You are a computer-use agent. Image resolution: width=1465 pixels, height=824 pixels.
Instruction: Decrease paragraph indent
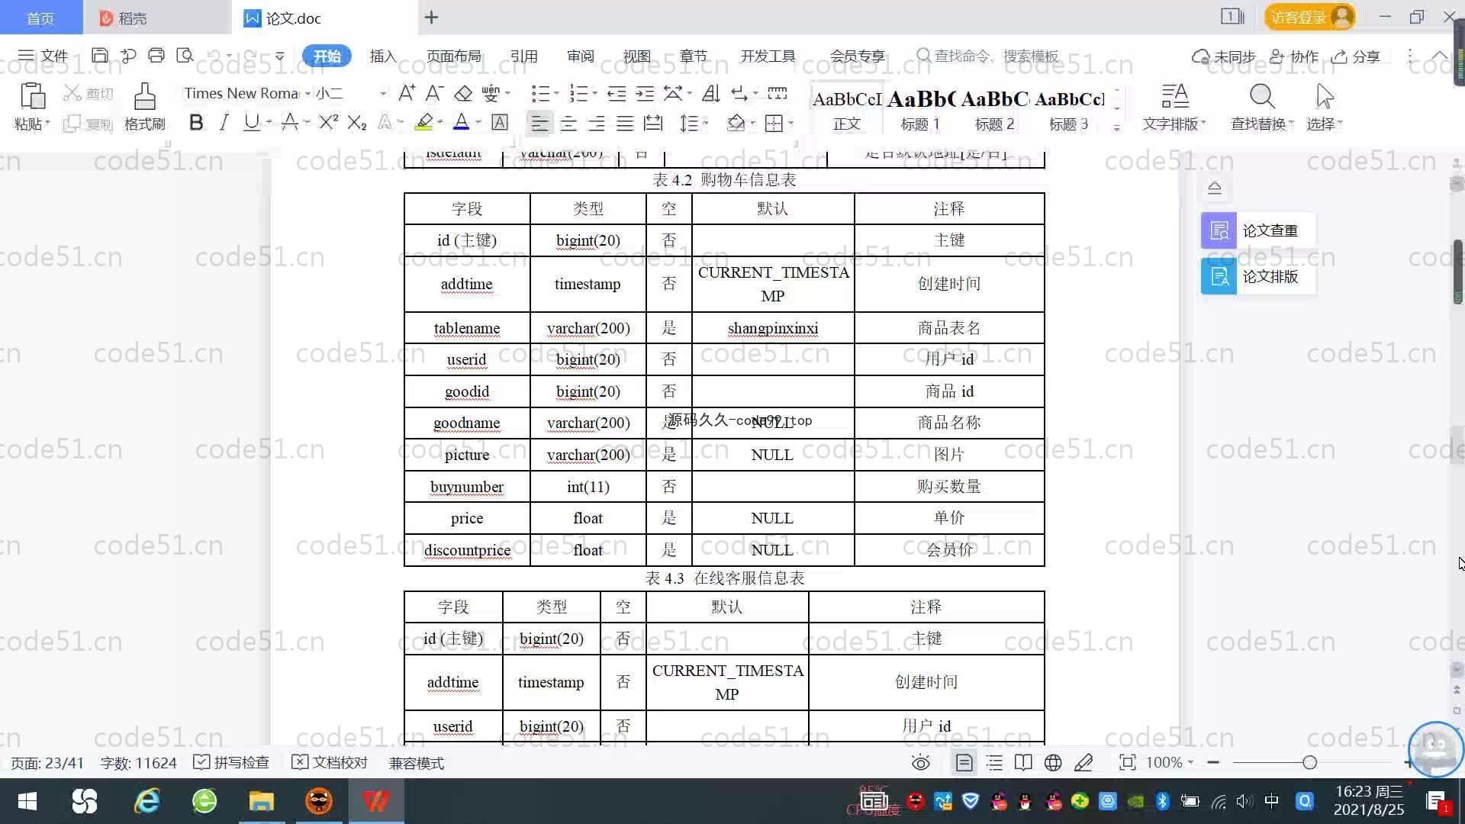[617, 93]
